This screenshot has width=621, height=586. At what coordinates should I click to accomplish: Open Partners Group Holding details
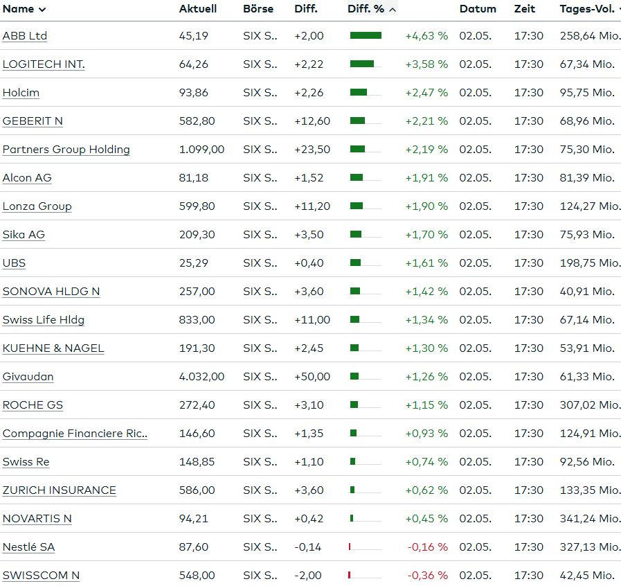[x=66, y=150]
